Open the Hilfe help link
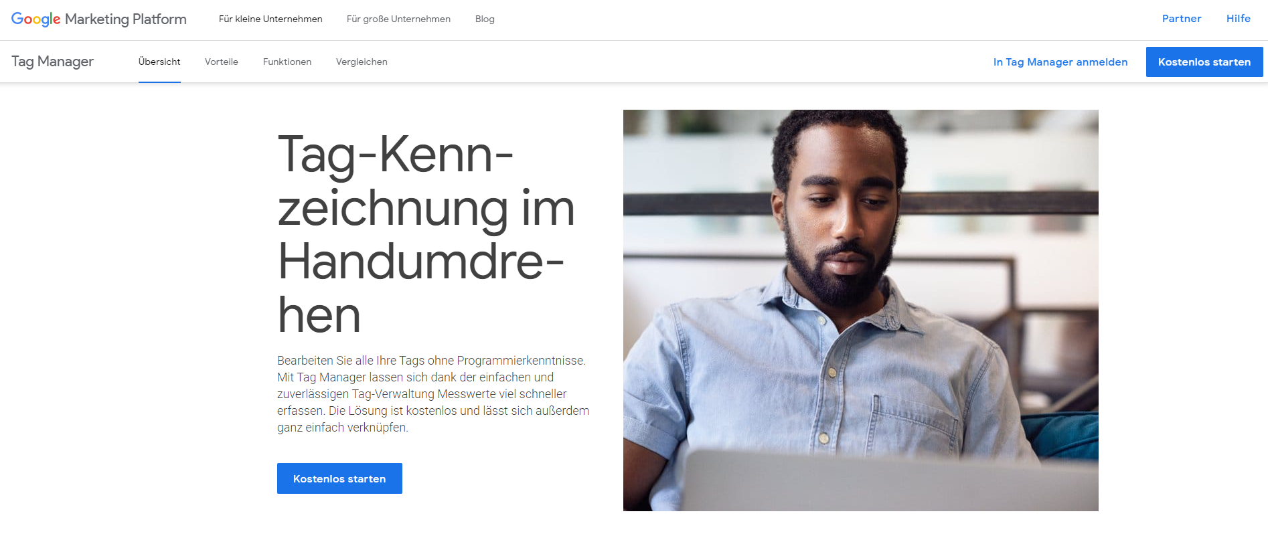 (x=1239, y=19)
